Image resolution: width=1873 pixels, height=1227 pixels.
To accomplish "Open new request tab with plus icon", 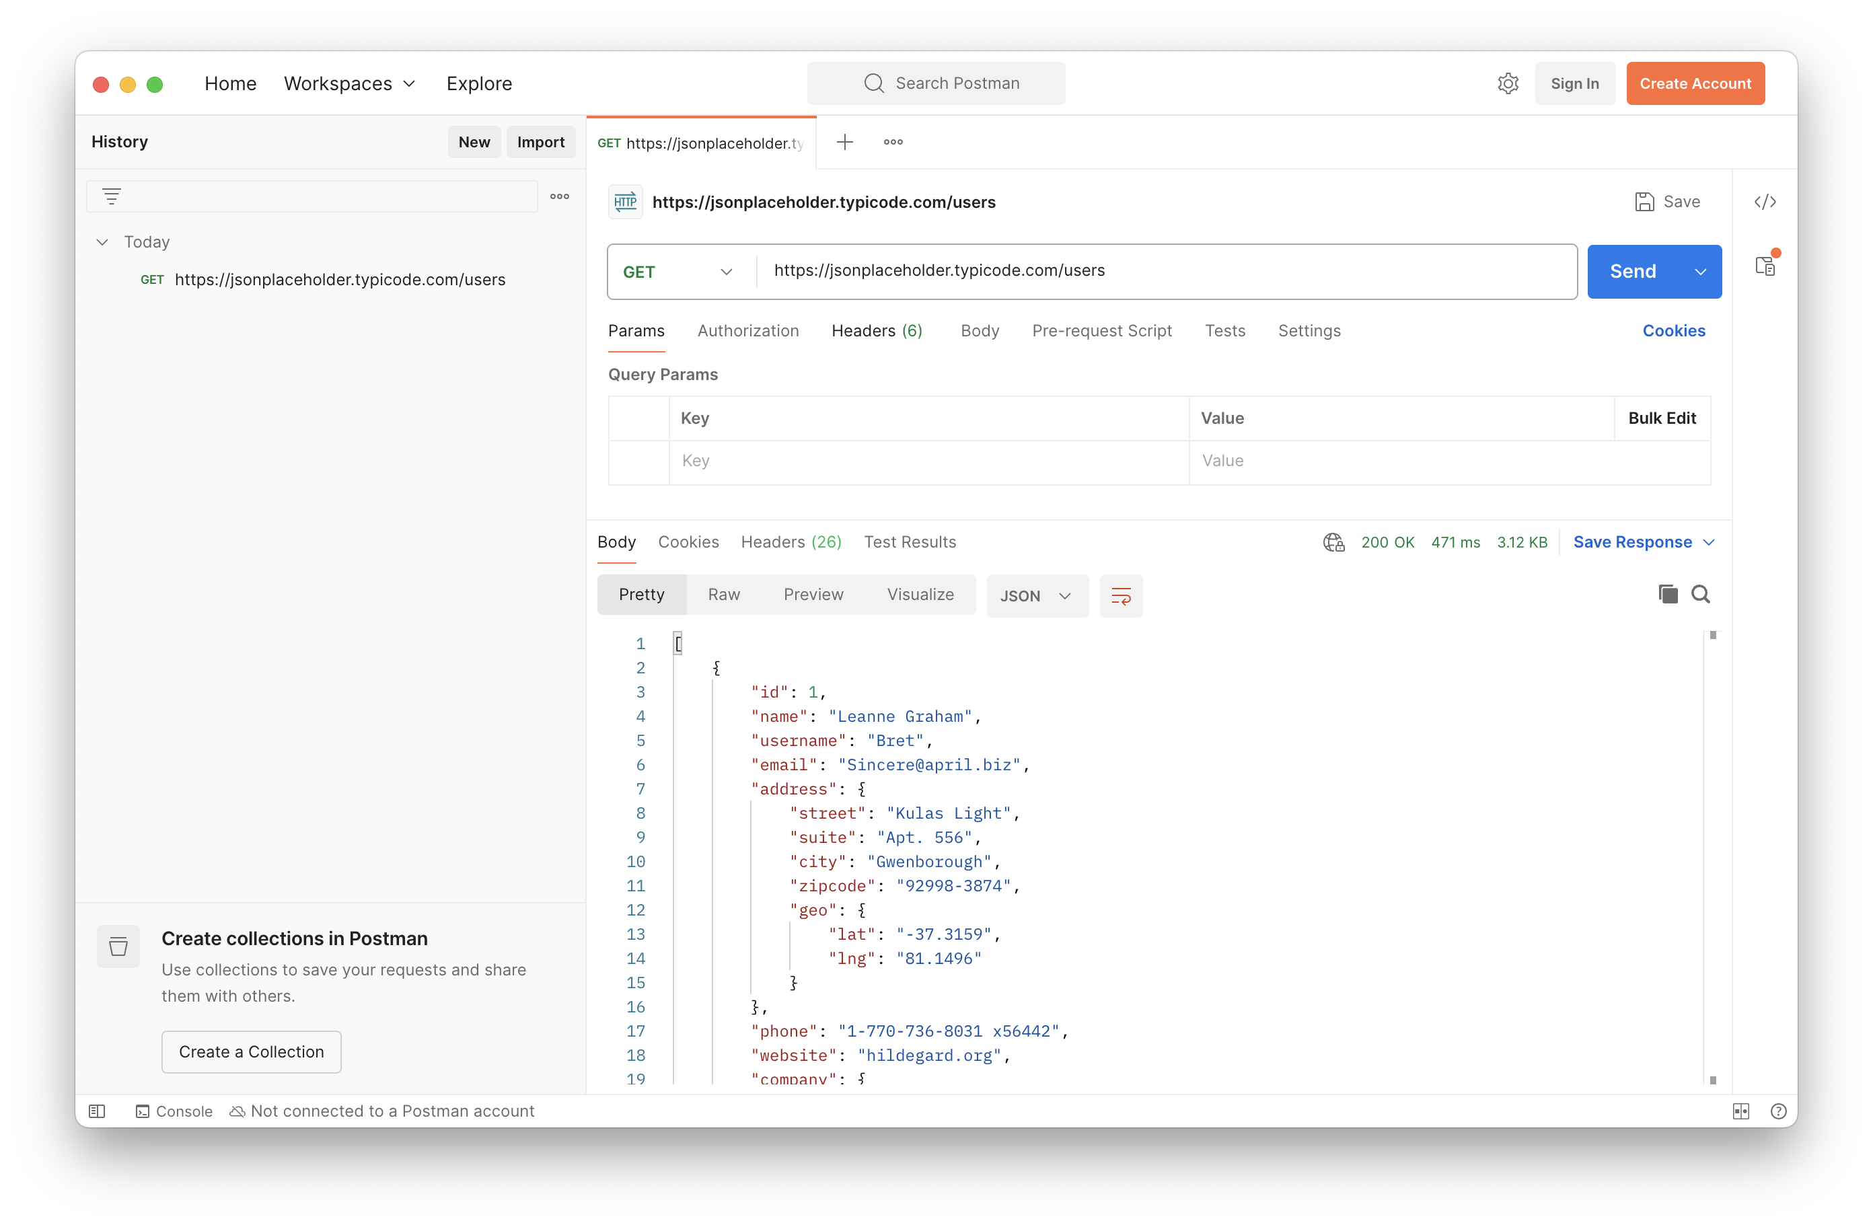I will [x=844, y=143].
